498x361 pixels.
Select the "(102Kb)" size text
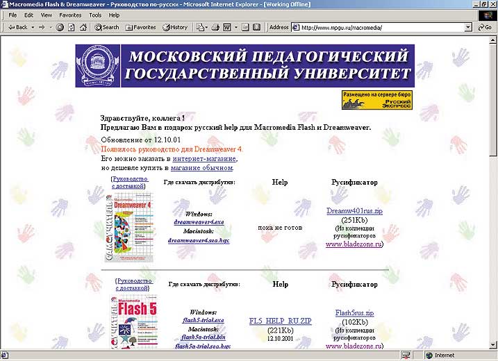pyautogui.click(x=354, y=322)
